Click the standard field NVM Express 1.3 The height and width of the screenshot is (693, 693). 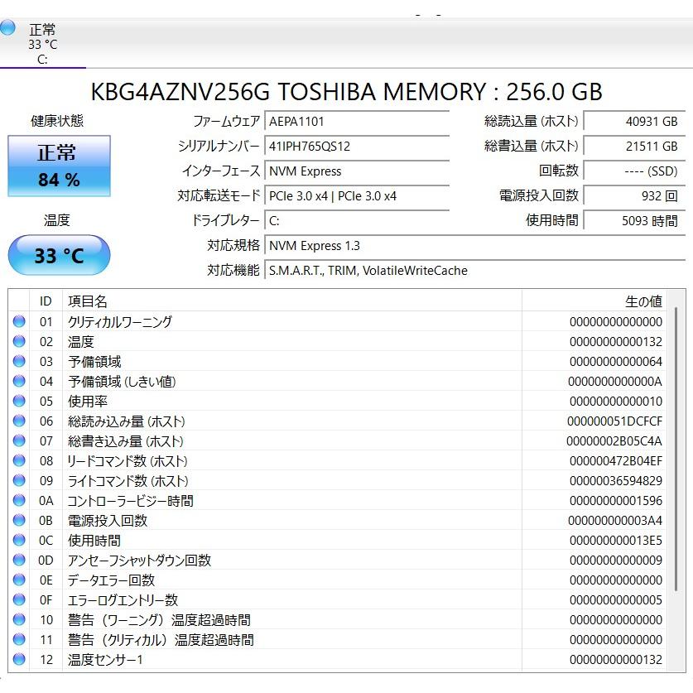pyautogui.click(x=474, y=245)
